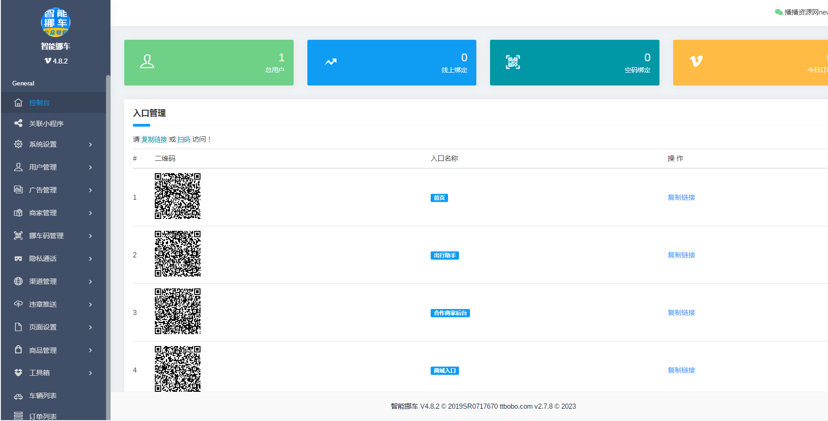Open the 关联小程序 menu item
Viewport: 828px width, 421px height.
(53, 123)
